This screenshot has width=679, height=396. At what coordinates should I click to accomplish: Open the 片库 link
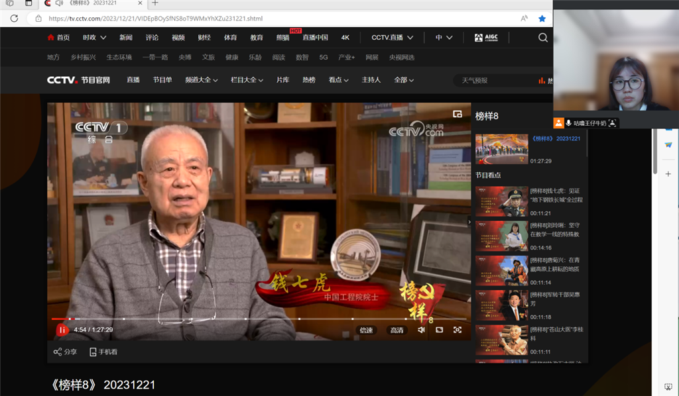tap(282, 80)
